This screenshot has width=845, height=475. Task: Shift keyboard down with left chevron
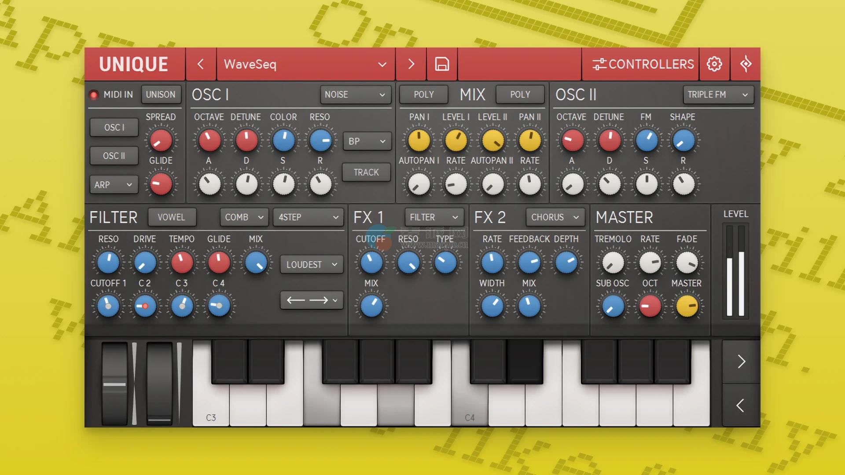(x=741, y=405)
